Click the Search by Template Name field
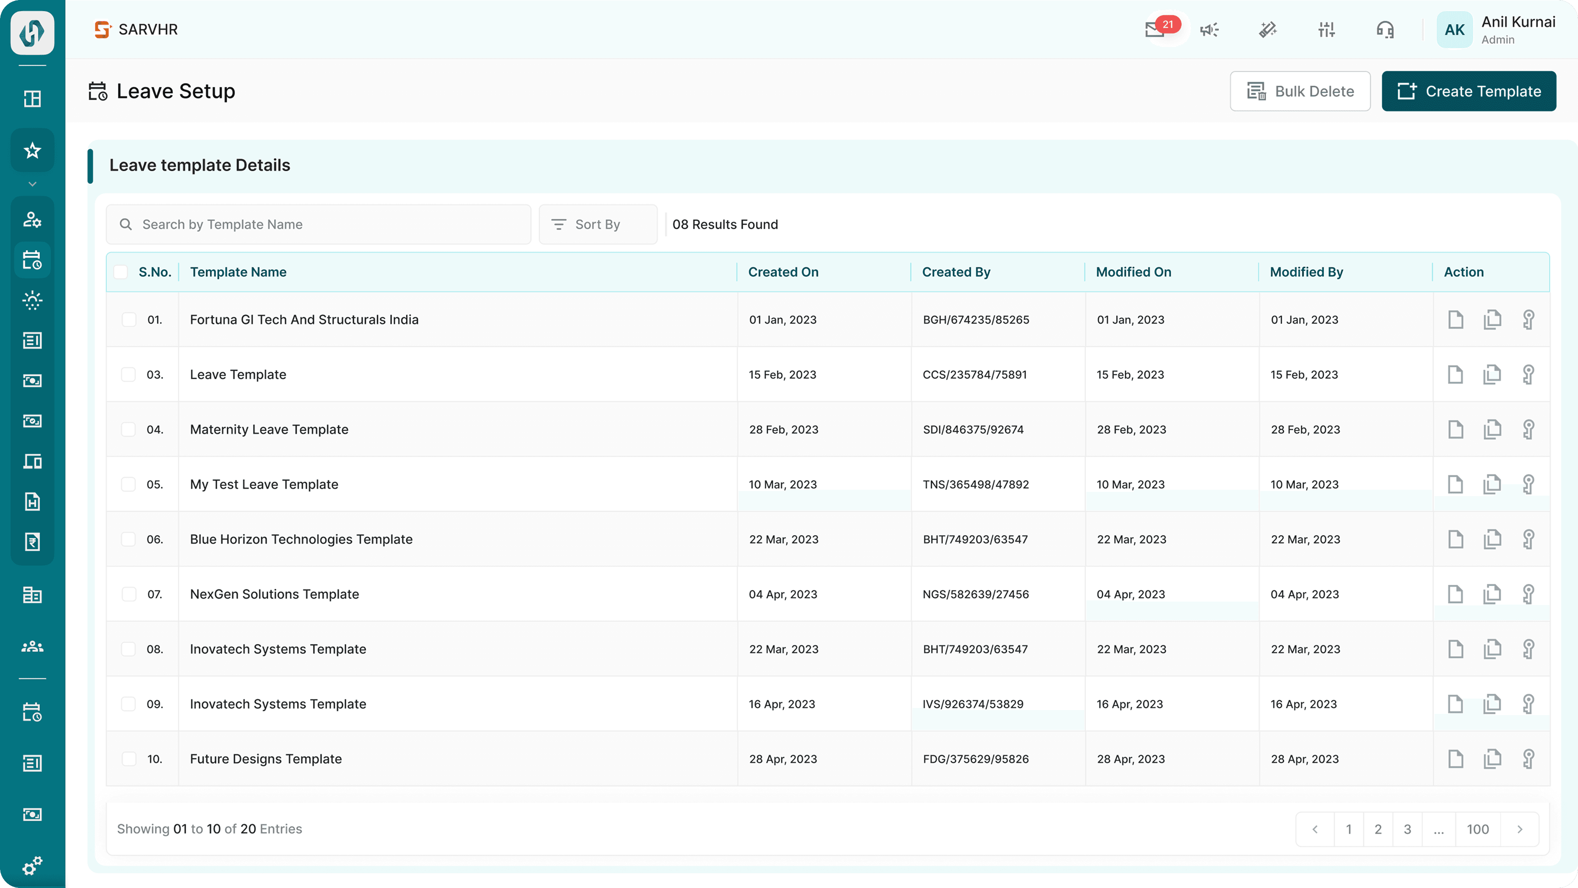The width and height of the screenshot is (1578, 888). pyautogui.click(x=319, y=225)
